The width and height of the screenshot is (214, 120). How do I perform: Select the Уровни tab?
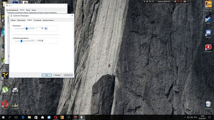(29, 20)
